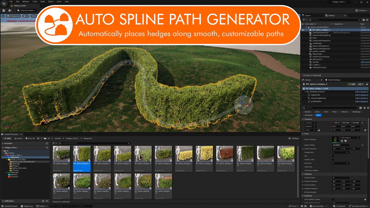This screenshot has height=208, width=370.
Task: Click the VolumetricCloud icon in Outliner
Action: pos(310,68)
